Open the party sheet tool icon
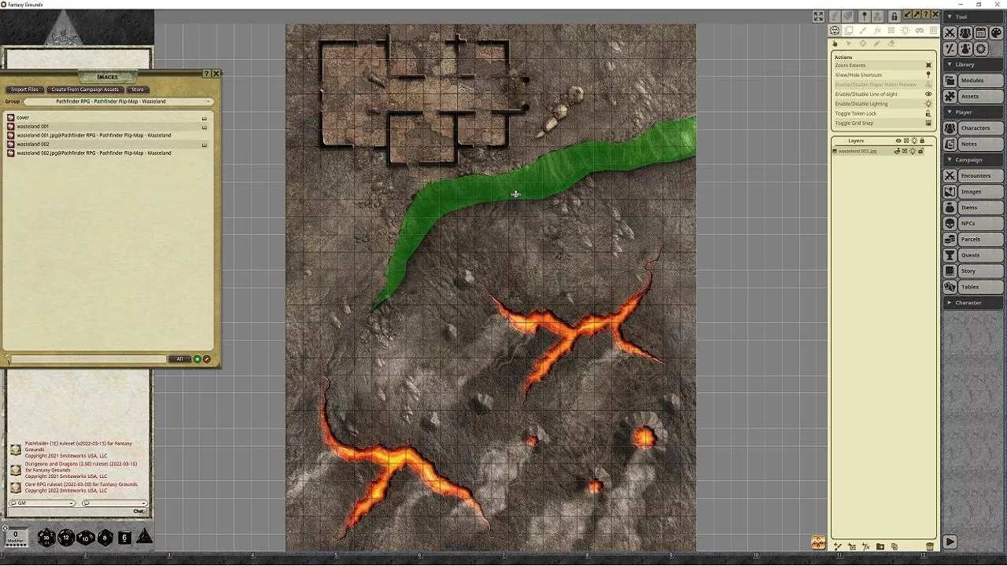The image size is (1007, 566). 965,33
